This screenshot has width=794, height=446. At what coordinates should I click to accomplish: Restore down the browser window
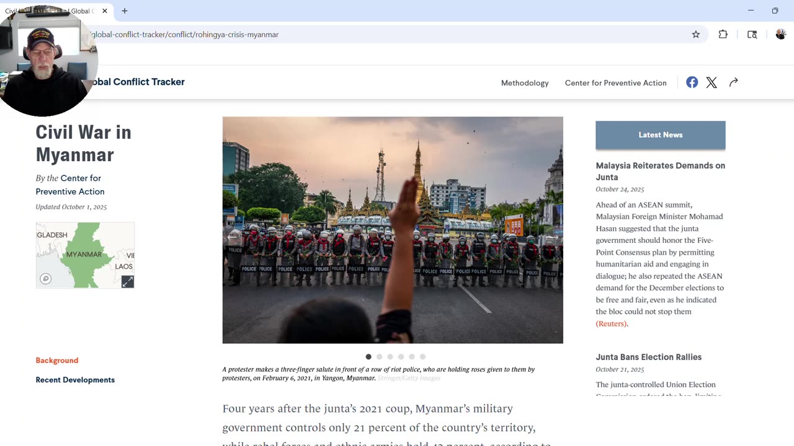point(775,11)
